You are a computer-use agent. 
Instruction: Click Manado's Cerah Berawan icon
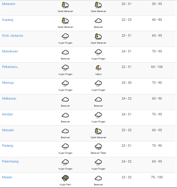[x=98, y=131]
